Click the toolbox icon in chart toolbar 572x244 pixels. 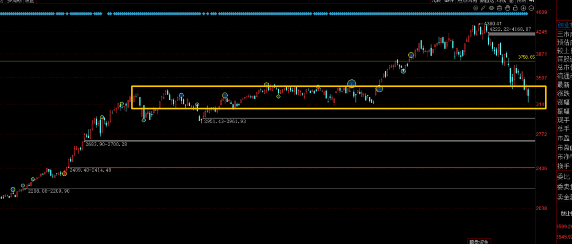tap(499, 7)
